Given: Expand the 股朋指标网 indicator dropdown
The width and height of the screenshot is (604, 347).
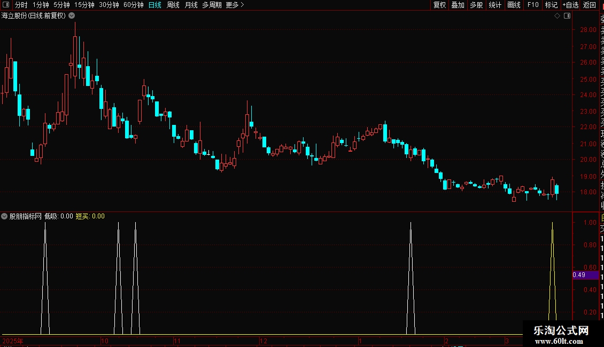Looking at the screenshot, I should click(x=4, y=216).
